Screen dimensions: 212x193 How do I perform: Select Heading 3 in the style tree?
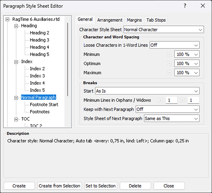point(39,40)
